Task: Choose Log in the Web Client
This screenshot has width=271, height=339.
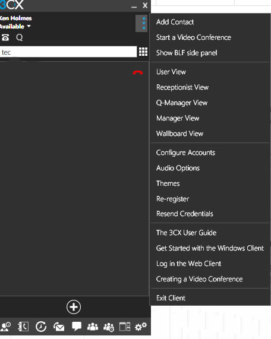Action: 188,264
